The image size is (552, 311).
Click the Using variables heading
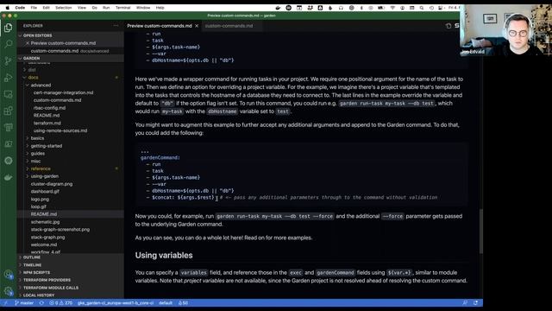coord(164,256)
